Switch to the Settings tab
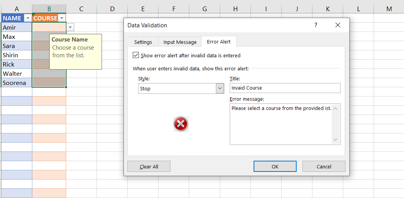 click(x=143, y=42)
